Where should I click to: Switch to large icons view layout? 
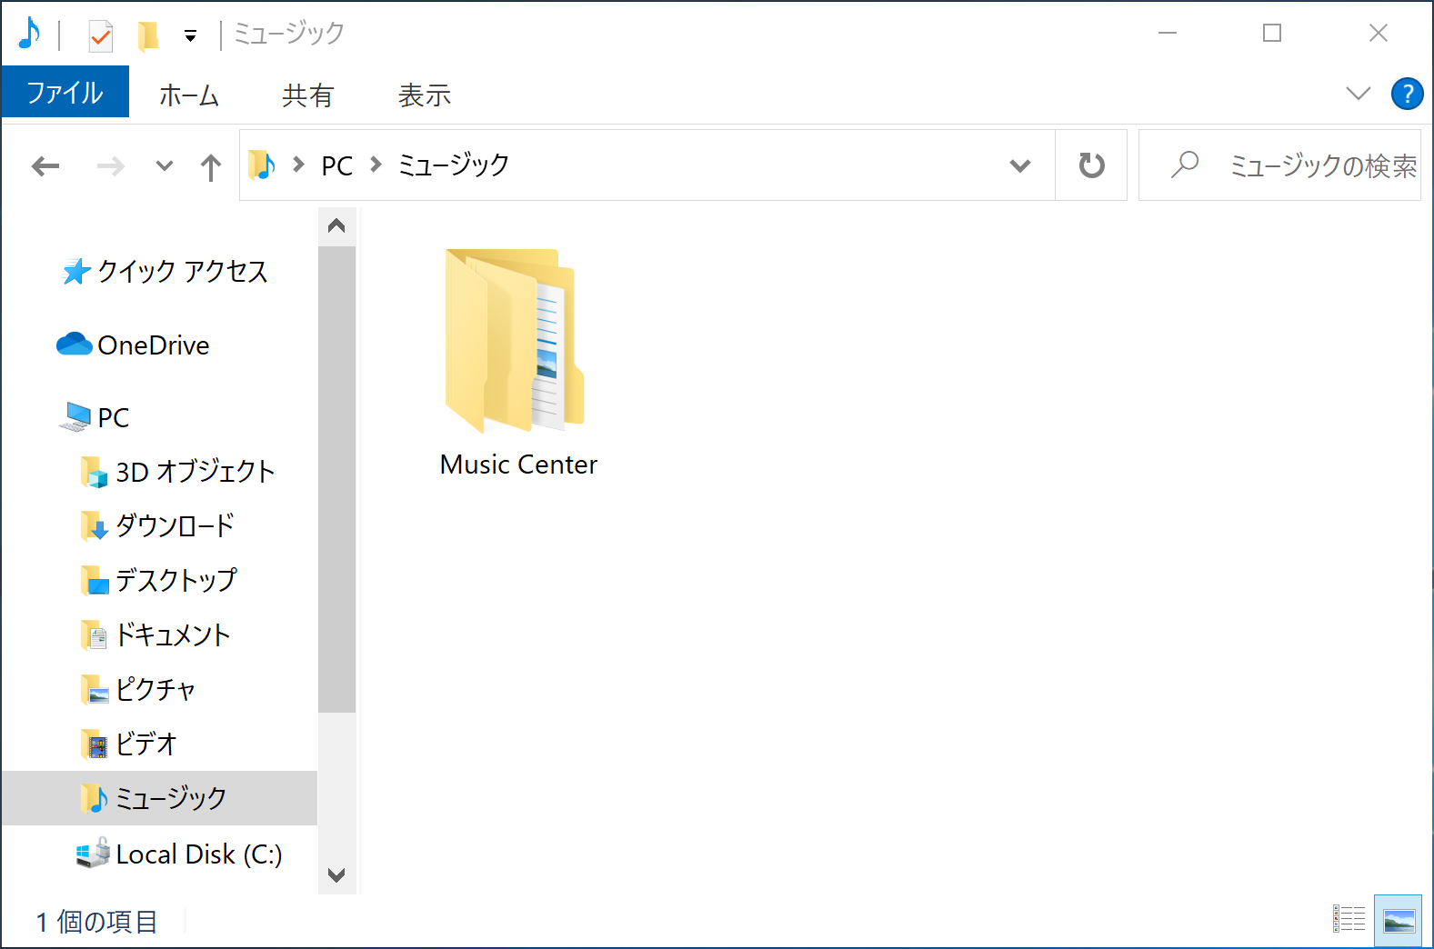pos(1398,920)
